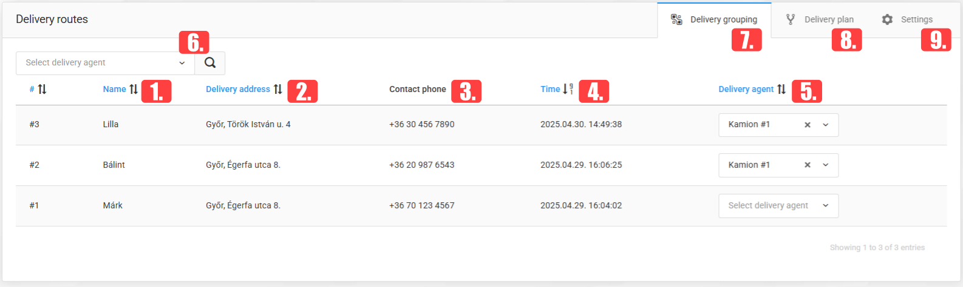Click phone number +36 20 987 6543
The image size is (963, 287).
[422, 165]
